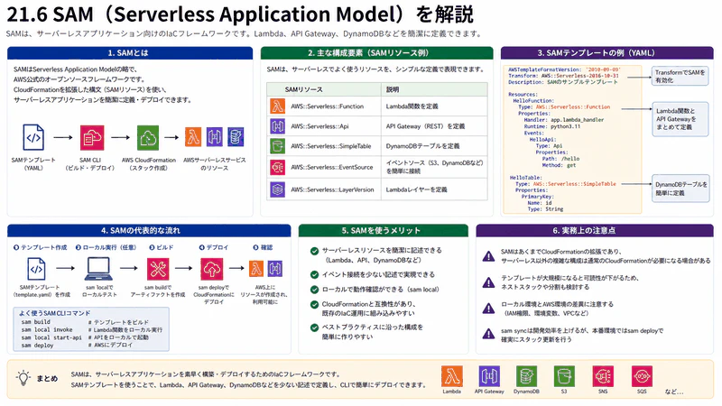722x406 pixels.
Task: Click the AWS CloudFormation (スタック作成) icon
Action: click(148, 138)
